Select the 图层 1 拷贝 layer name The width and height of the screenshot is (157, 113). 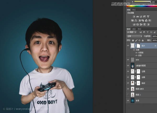(x=140, y=89)
